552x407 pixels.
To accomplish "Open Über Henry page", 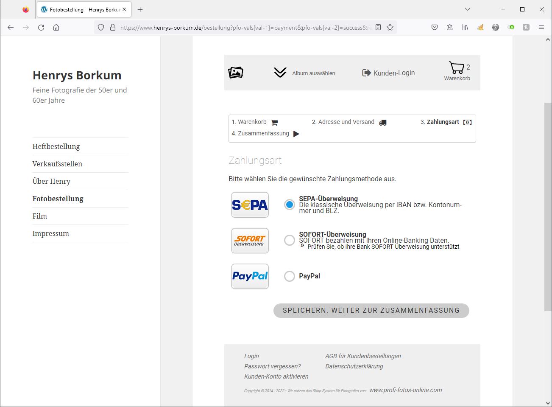I will point(51,181).
